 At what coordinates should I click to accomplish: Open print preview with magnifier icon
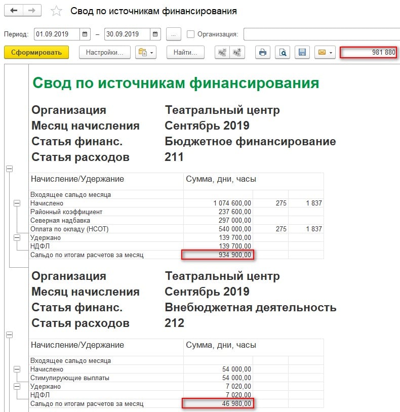283,52
